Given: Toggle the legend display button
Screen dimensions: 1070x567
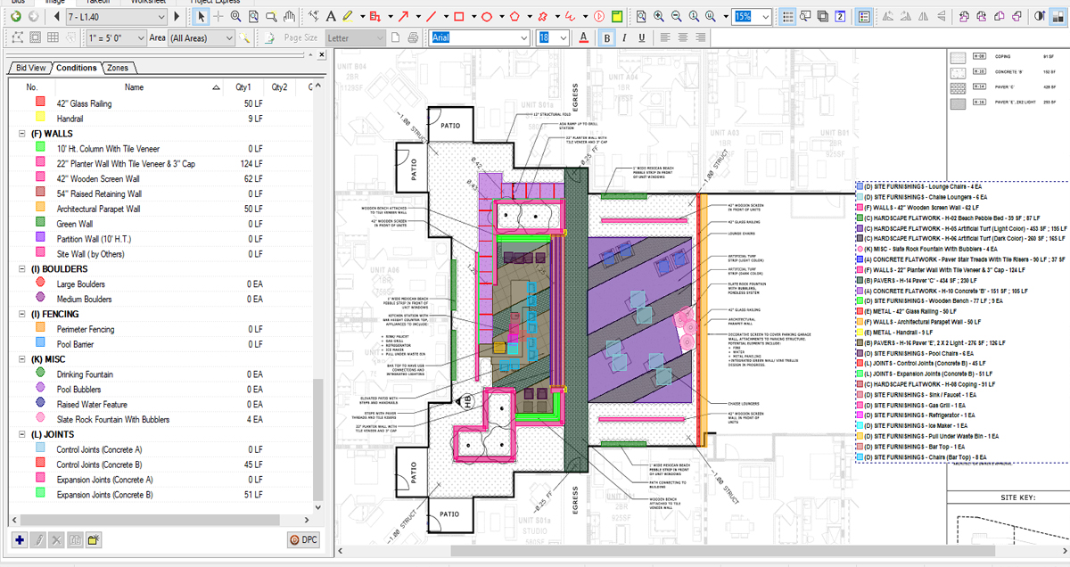Looking at the screenshot, I should (x=864, y=17).
